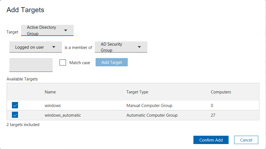Click the Confirm Add button
Screen dimensions: 266x149
point(211,140)
